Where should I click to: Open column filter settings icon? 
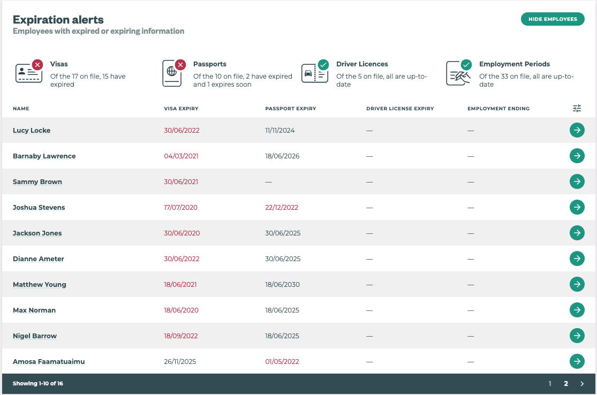coord(577,109)
